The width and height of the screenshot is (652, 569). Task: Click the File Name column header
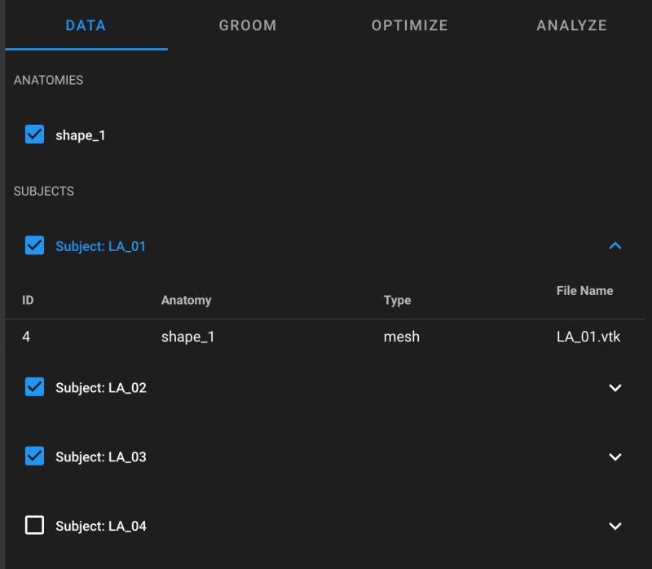pyautogui.click(x=584, y=291)
